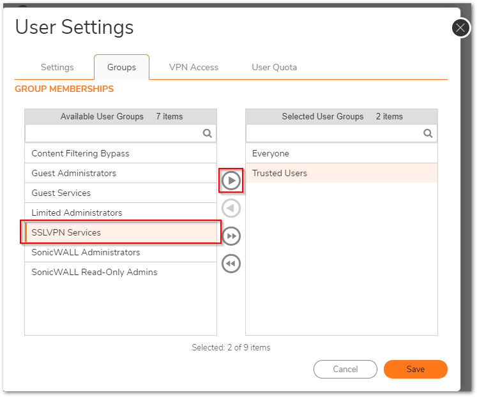477x397 pixels.
Task: Focus the Selected User Groups search field
Action: click(x=342, y=133)
